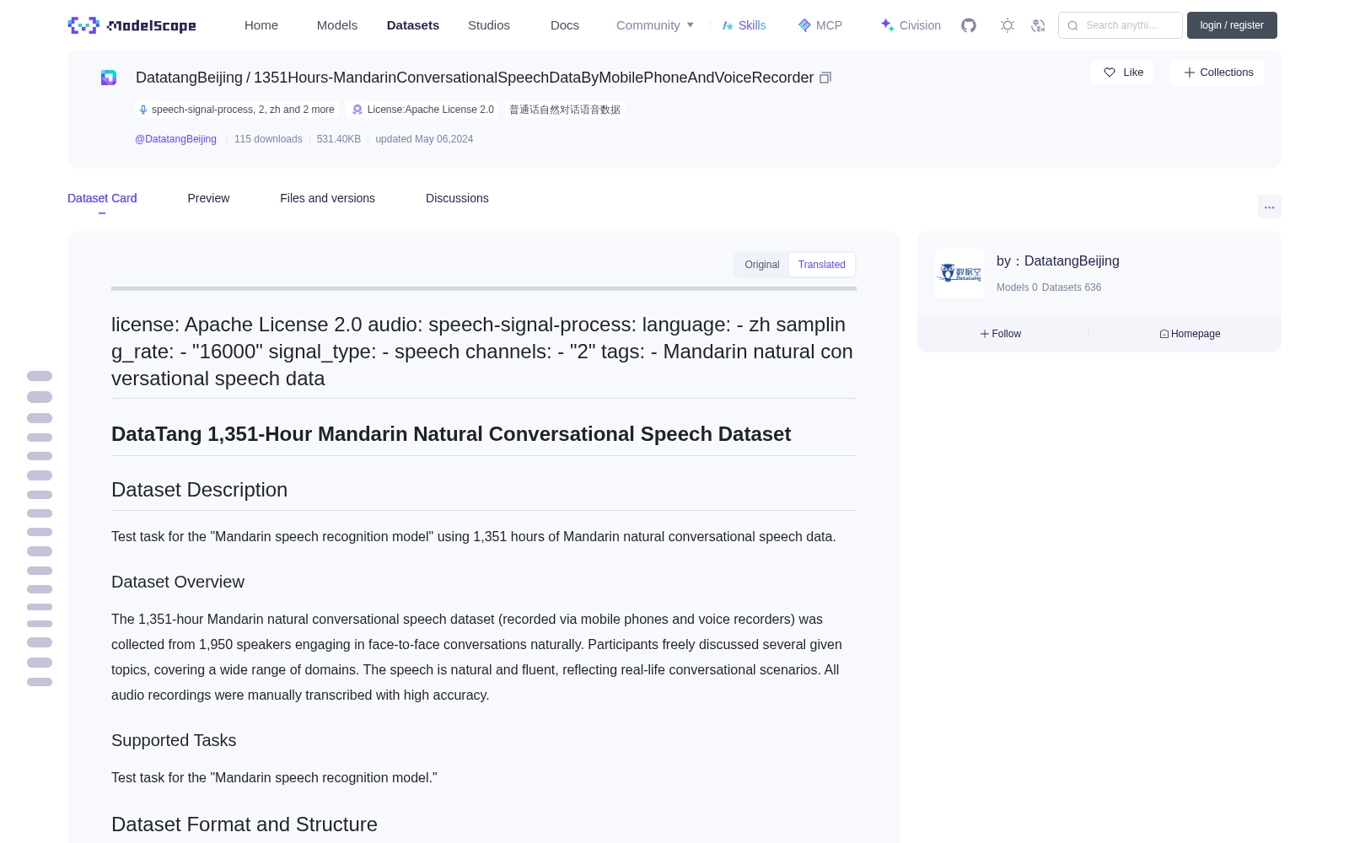This screenshot has height=843, width=1349.
Task: Expand the Community dropdown menu
Action: point(655,25)
